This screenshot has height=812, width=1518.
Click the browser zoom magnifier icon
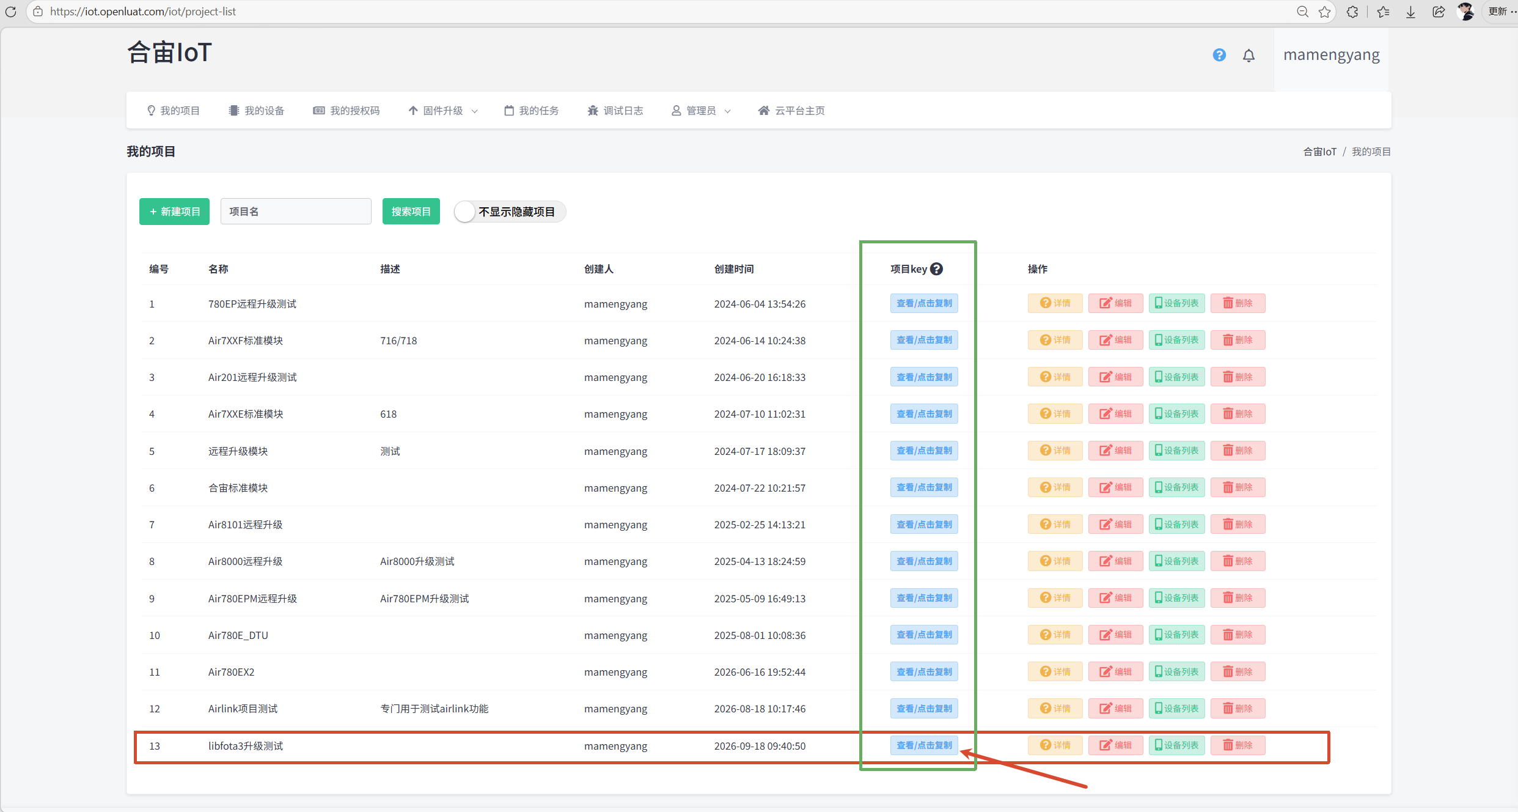tap(1302, 12)
